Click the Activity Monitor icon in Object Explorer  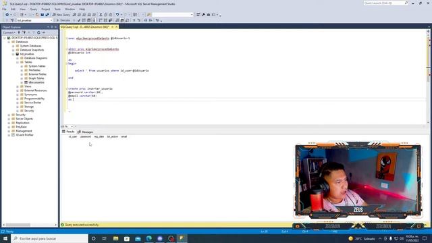click(x=43, y=32)
